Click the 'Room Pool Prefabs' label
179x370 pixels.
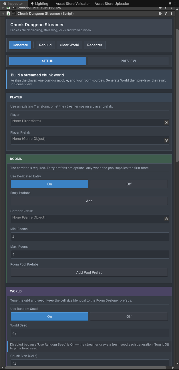(x=24, y=264)
